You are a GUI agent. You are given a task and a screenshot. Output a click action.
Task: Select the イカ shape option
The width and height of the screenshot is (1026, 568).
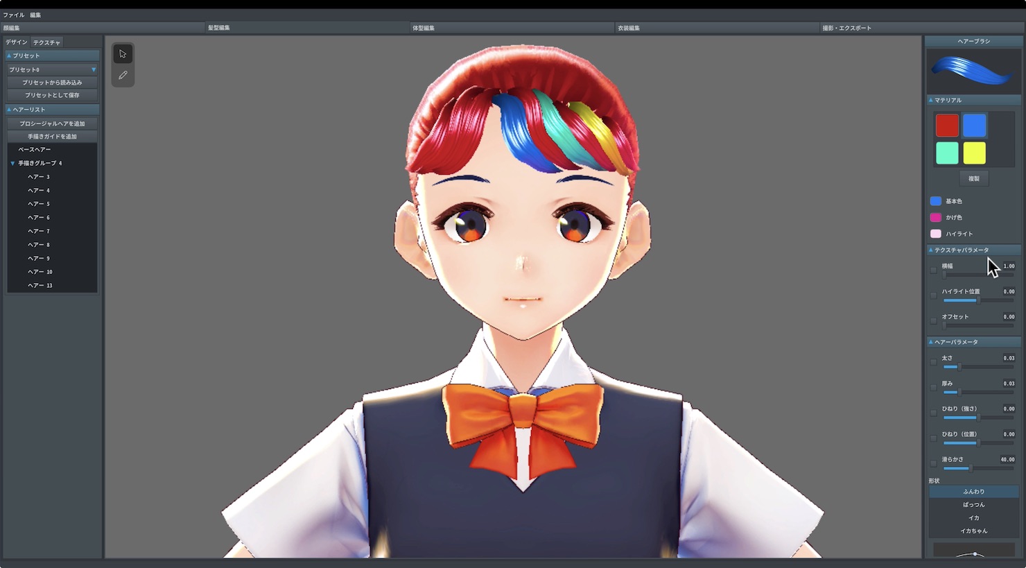tap(973, 518)
